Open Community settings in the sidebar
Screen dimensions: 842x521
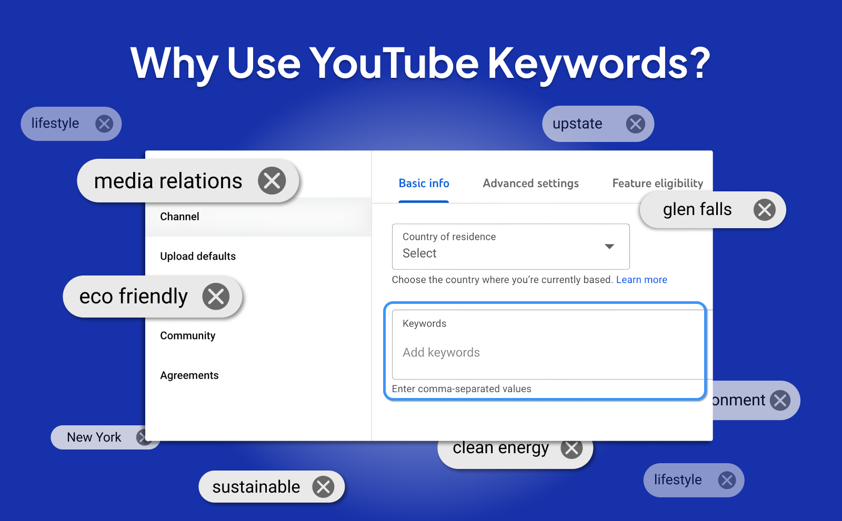188,336
